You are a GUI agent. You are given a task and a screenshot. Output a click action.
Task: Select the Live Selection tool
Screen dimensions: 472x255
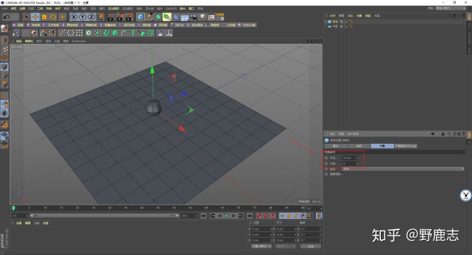[26, 17]
